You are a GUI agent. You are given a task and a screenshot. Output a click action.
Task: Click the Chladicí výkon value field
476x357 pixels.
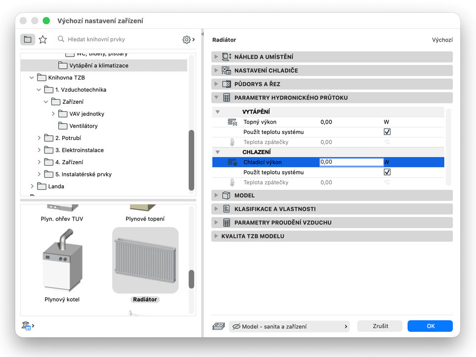pos(351,162)
